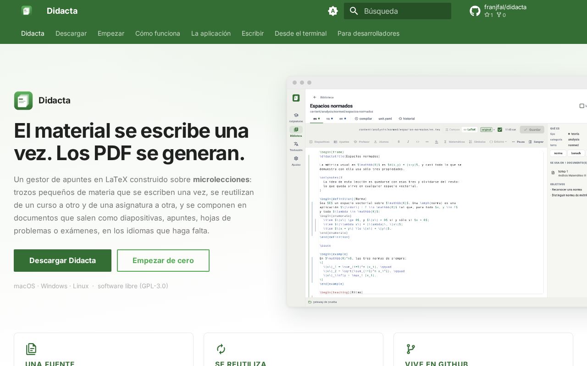
Task: Click the Símbolos toolbar item in preview
Action: click(x=477, y=142)
